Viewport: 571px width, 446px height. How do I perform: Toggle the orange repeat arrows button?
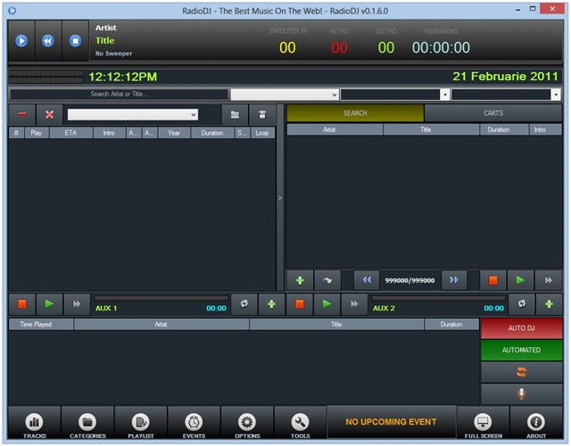coord(521,372)
